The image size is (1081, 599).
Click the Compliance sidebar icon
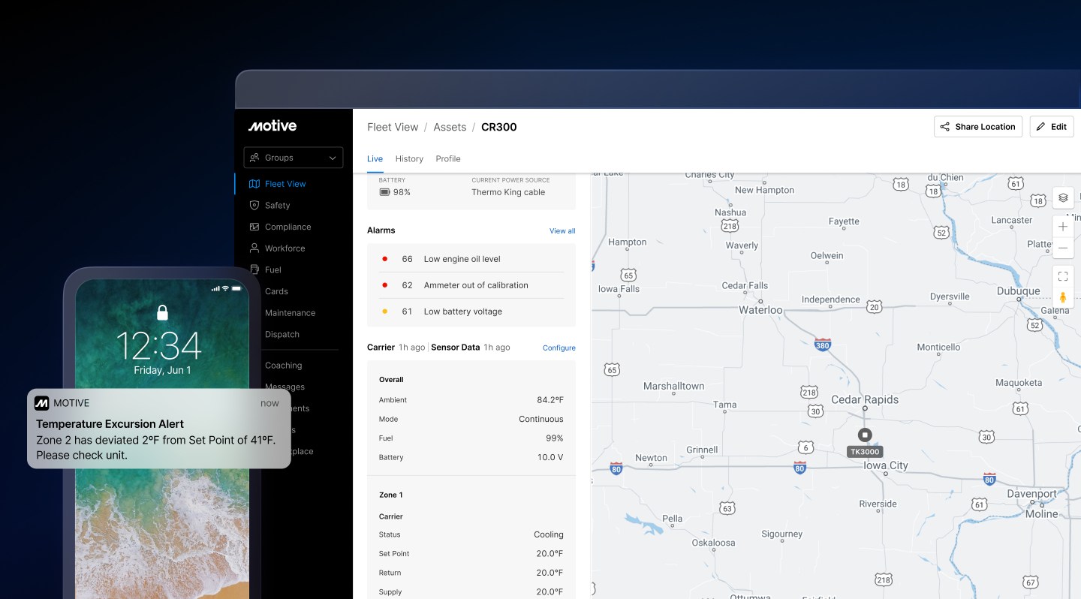254,227
